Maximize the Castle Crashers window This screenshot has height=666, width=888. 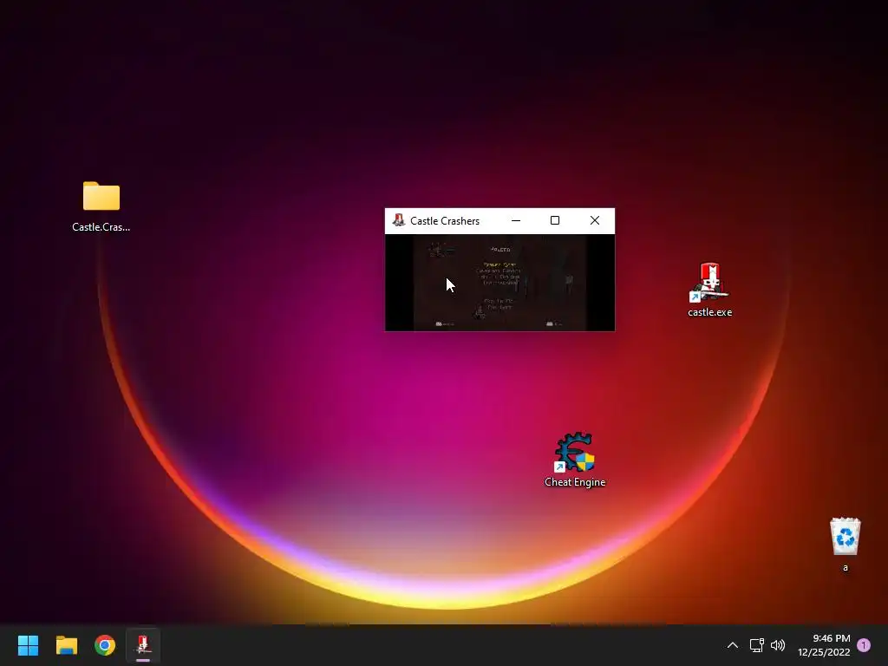(555, 220)
